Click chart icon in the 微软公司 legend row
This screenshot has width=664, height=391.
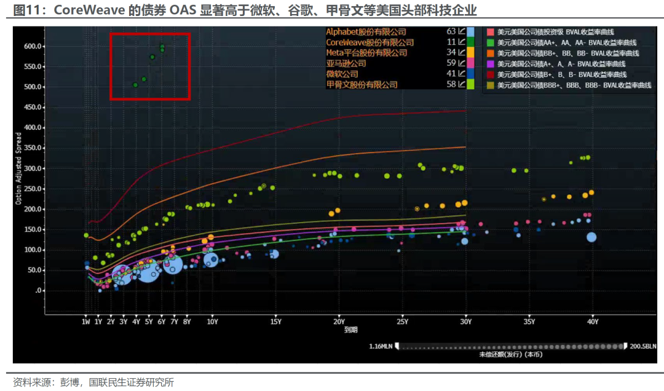tap(462, 74)
